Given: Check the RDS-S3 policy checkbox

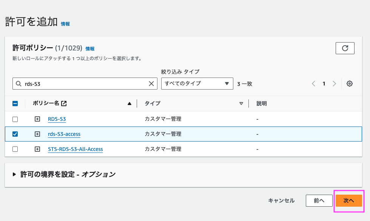Looking at the screenshot, I should 15,119.
